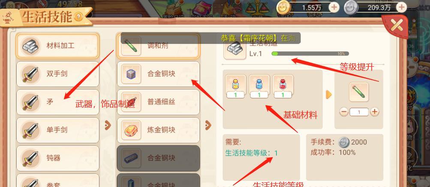Select the 合金铜块 recipe
The image size is (430, 187).
point(159,74)
